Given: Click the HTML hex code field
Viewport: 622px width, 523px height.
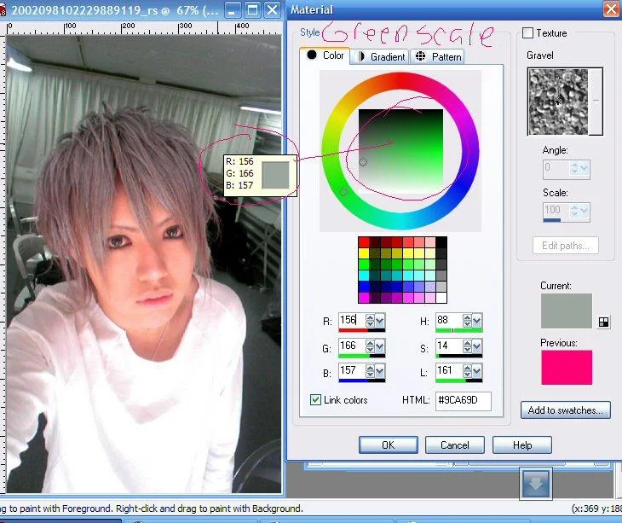Looking at the screenshot, I should tap(463, 400).
